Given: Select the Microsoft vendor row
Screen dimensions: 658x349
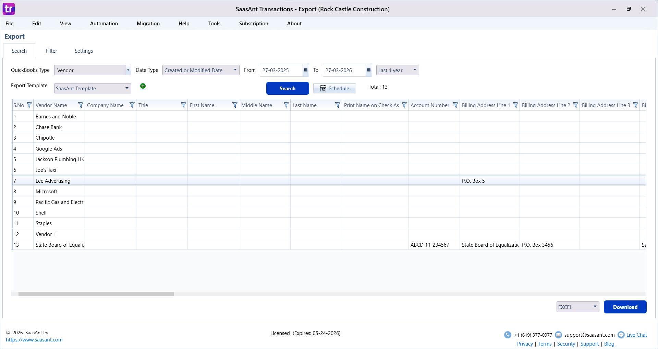Looking at the screenshot, I should tap(329, 191).
